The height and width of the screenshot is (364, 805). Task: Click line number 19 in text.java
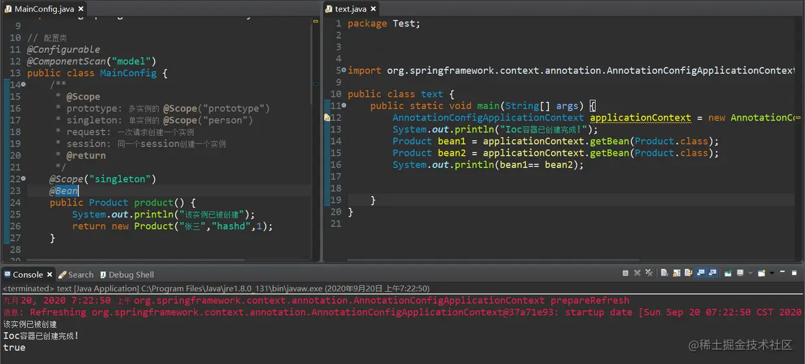(x=336, y=200)
